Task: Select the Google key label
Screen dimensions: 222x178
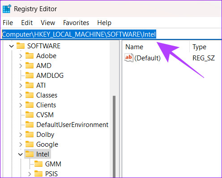Action: [47, 144]
